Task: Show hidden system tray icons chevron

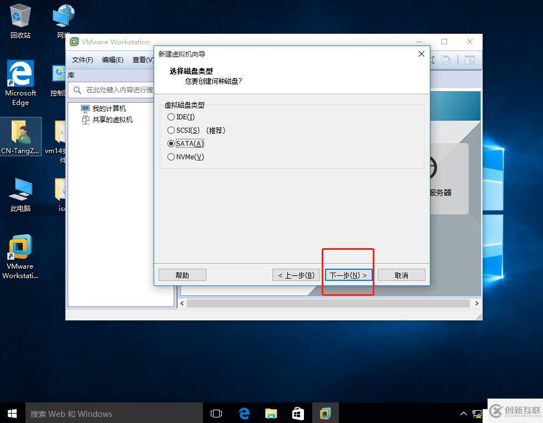Action: [464, 414]
